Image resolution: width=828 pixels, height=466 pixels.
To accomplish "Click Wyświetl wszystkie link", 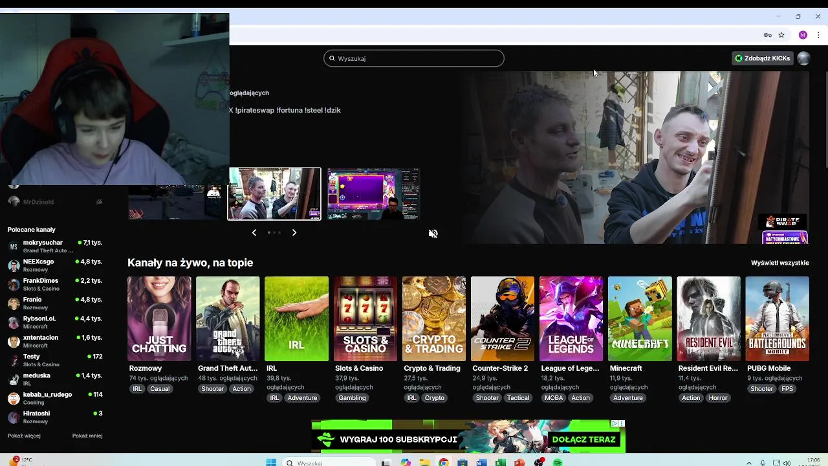I will point(779,263).
